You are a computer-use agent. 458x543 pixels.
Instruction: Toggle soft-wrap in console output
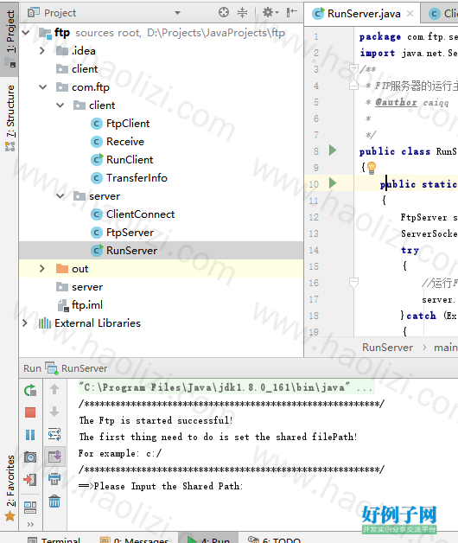click(x=54, y=434)
